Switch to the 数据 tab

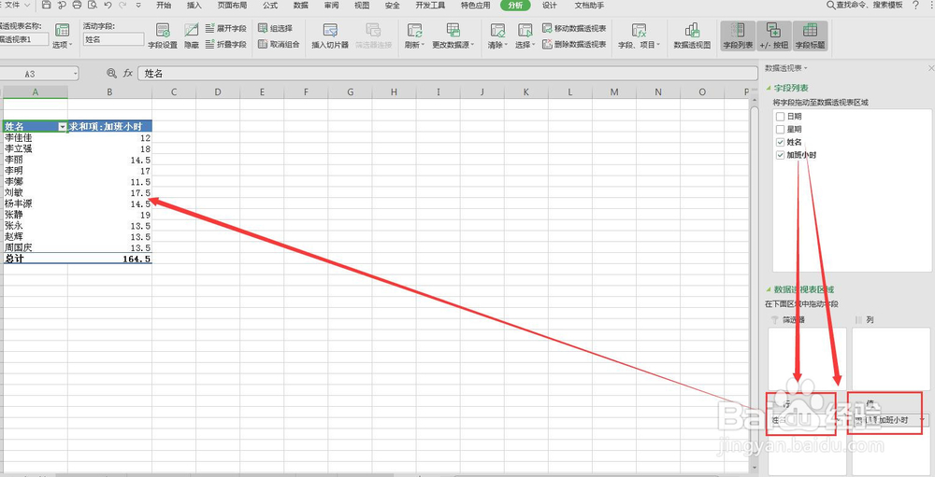tap(301, 6)
